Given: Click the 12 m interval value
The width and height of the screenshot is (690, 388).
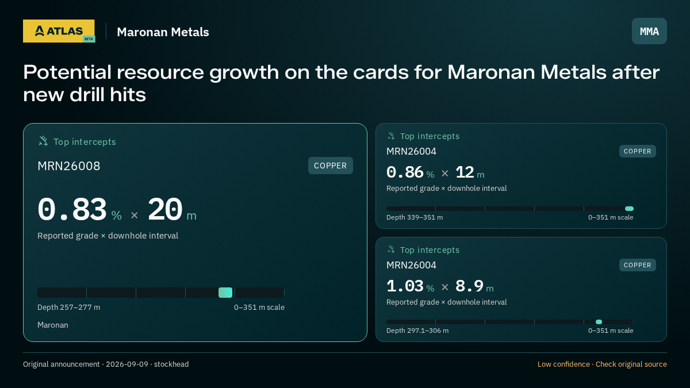Looking at the screenshot, I should (x=470, y=172).
